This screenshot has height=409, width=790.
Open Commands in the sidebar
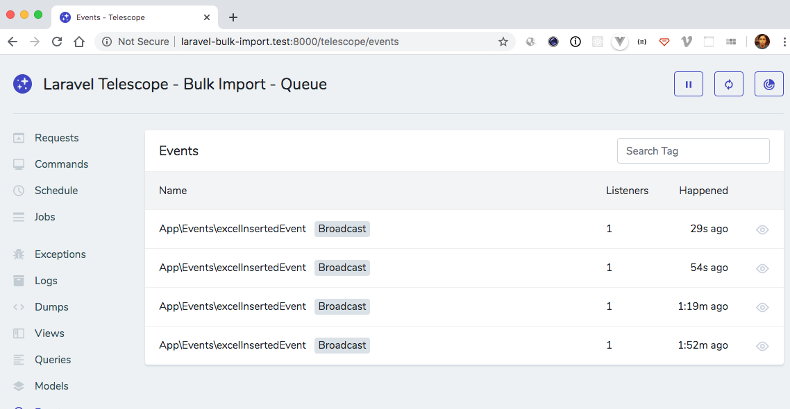pyautogui.click(x=62, y=164)
